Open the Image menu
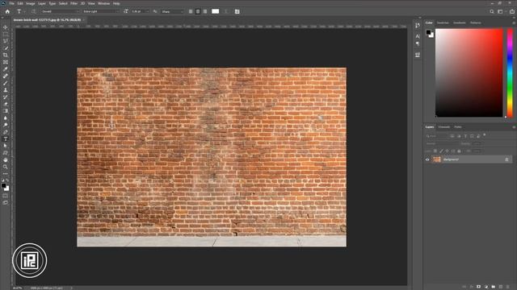Image resolution: width=517 pixels, height=290 pixels. click(x=31, y=3)
